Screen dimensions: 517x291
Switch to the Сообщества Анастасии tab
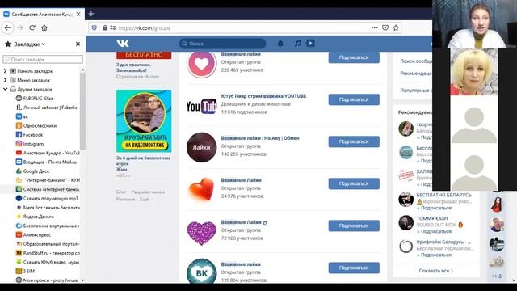(42, 15)
